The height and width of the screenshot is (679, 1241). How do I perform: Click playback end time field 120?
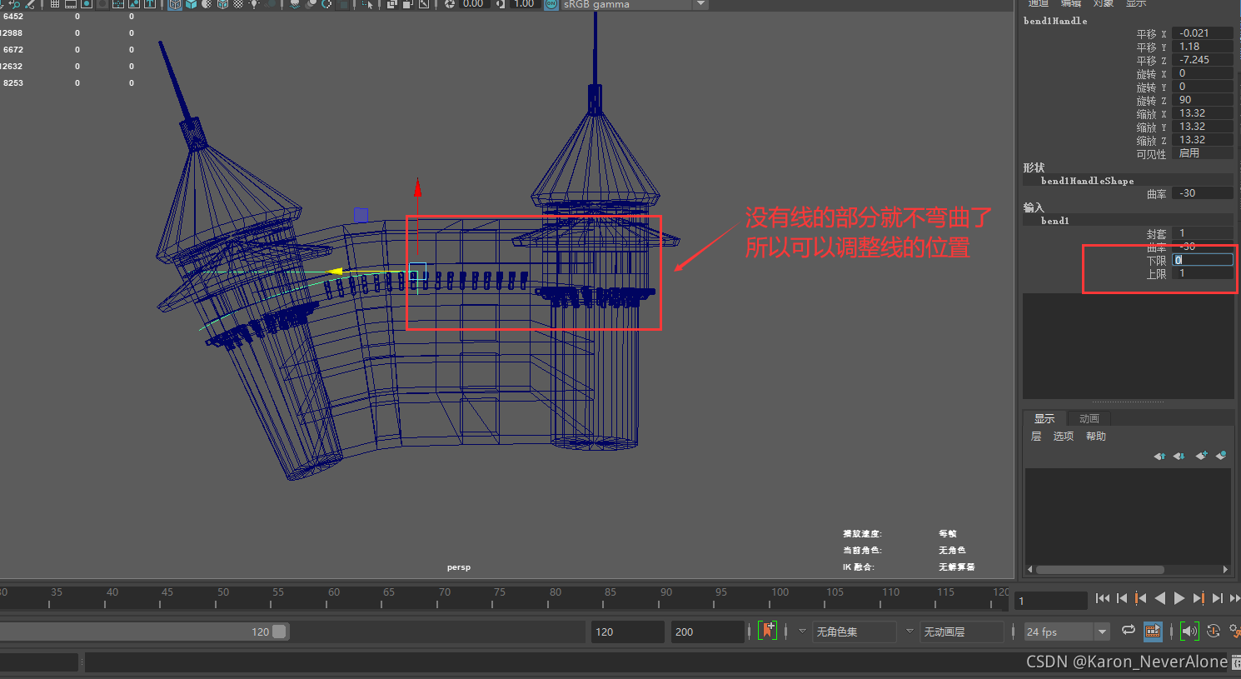pos(628,632)
